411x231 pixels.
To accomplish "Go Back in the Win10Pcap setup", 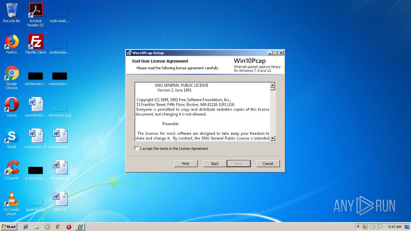I will coord(215,164).
